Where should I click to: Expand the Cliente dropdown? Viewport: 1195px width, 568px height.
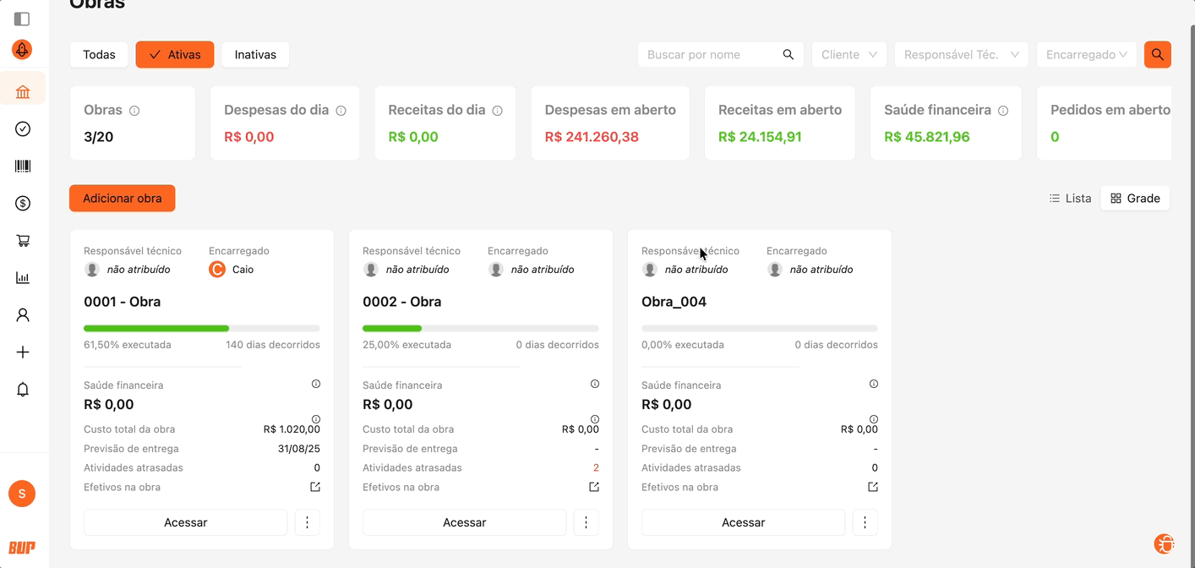pyautogui.click(x=849, y=55)
